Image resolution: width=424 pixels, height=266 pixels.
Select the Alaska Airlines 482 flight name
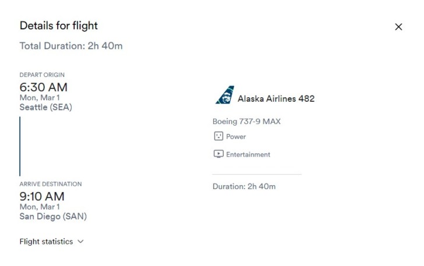[276, 99]
